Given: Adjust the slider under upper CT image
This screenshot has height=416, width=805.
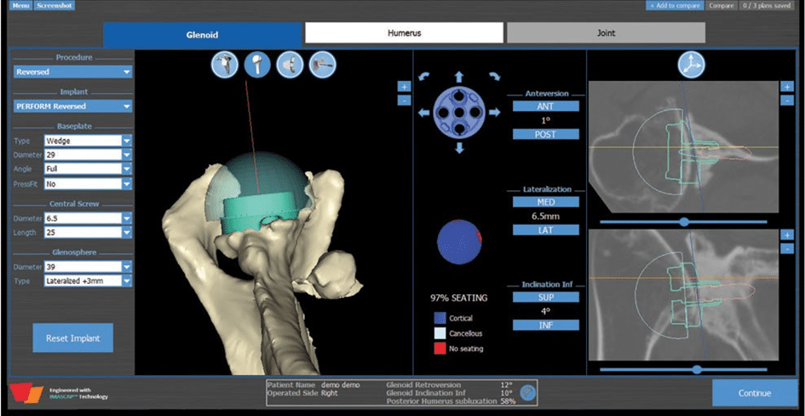Looking at the screenshot, I should point(684,222).
